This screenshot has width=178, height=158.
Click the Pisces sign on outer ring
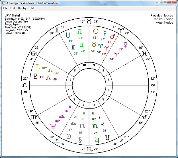pyautogui.click(x=145, y=54)
